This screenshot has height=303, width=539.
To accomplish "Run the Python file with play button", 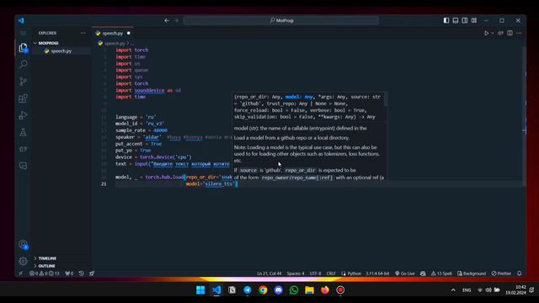I will (487, 33).
